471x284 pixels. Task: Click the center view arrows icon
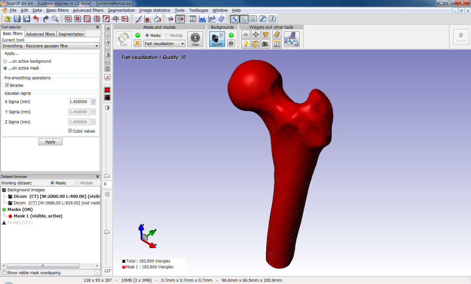[256, 34]
